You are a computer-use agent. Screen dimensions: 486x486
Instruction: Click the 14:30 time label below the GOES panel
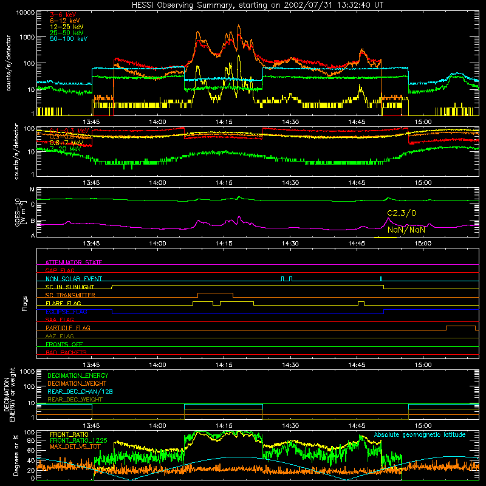290,244
